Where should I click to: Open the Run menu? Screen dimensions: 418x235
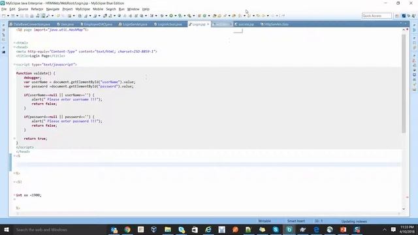point(121,9)
